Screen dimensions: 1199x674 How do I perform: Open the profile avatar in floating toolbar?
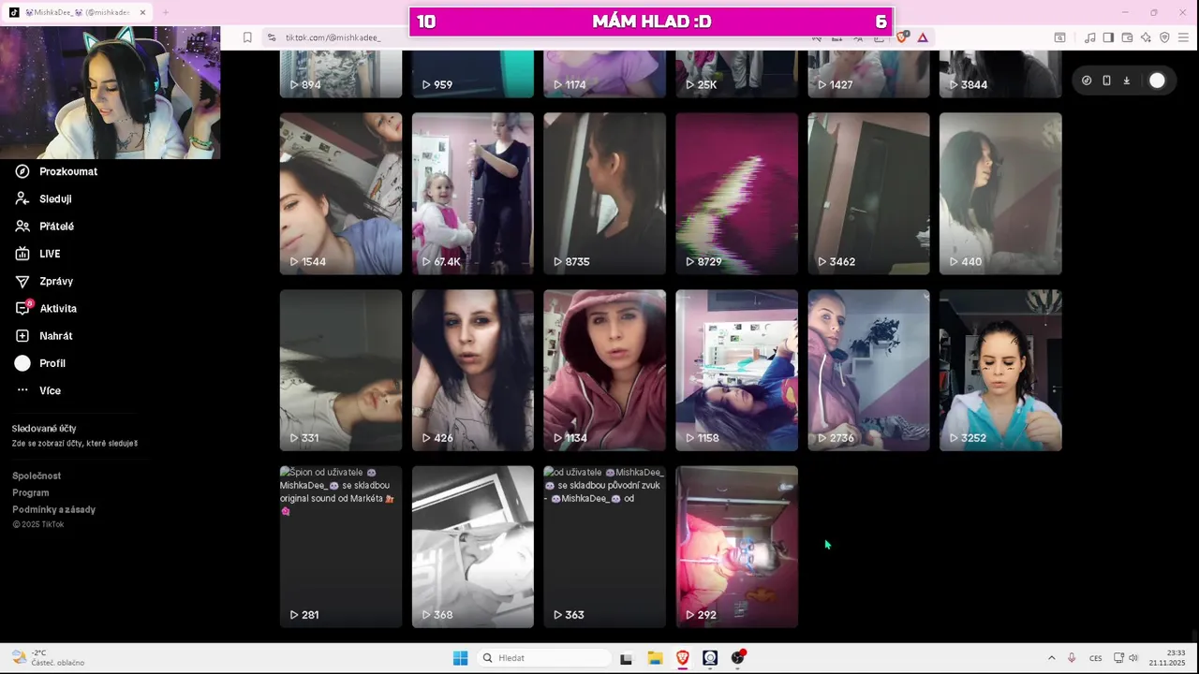(1158, 81)
